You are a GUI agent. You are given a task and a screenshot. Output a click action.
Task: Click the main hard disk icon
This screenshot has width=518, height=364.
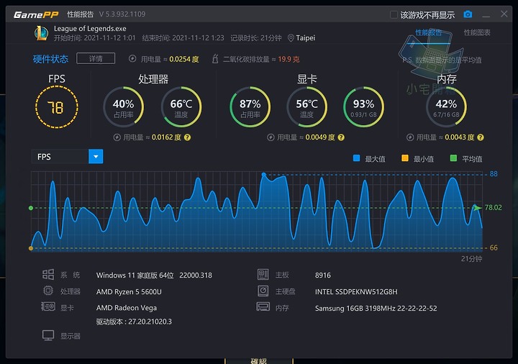[x=263, y=291]
